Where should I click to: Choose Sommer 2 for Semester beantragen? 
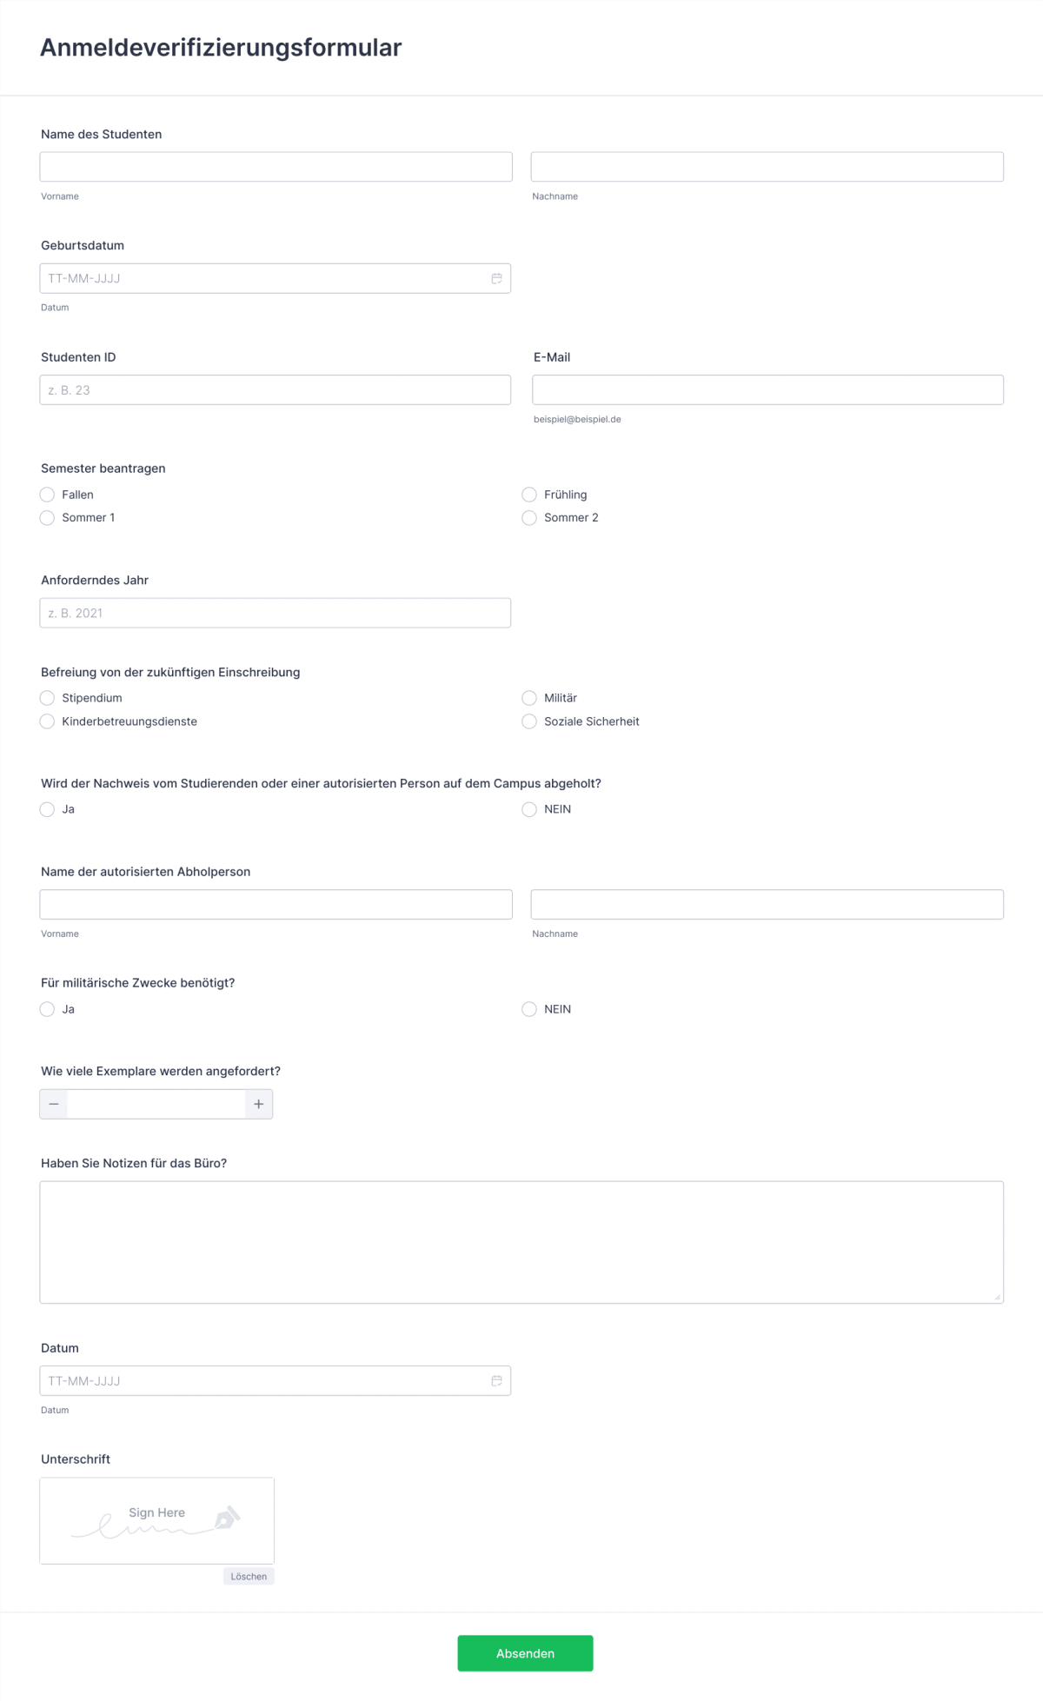click(529, 517)
